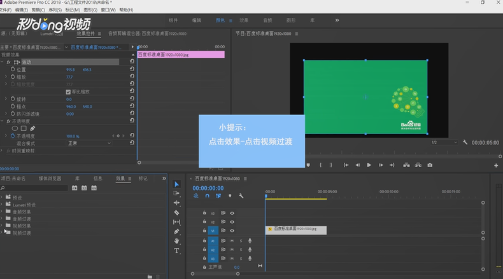This screenshot has height=279, width=503.
Task: Select the Ripple Edit tool
Action: coord(176,203)
